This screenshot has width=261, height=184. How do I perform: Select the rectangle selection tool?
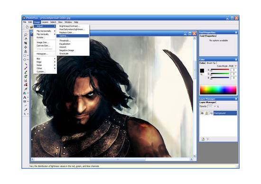point(25,55)
